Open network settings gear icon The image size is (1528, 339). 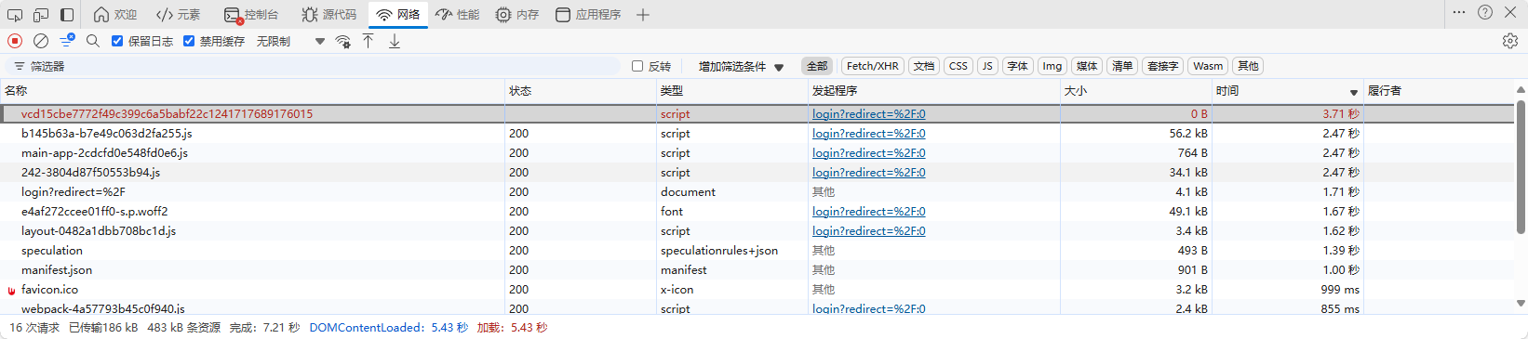tap(1510, 41)
